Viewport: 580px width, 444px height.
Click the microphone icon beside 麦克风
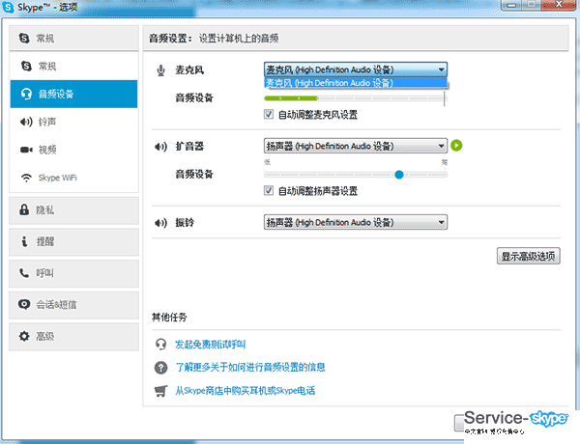160,70
